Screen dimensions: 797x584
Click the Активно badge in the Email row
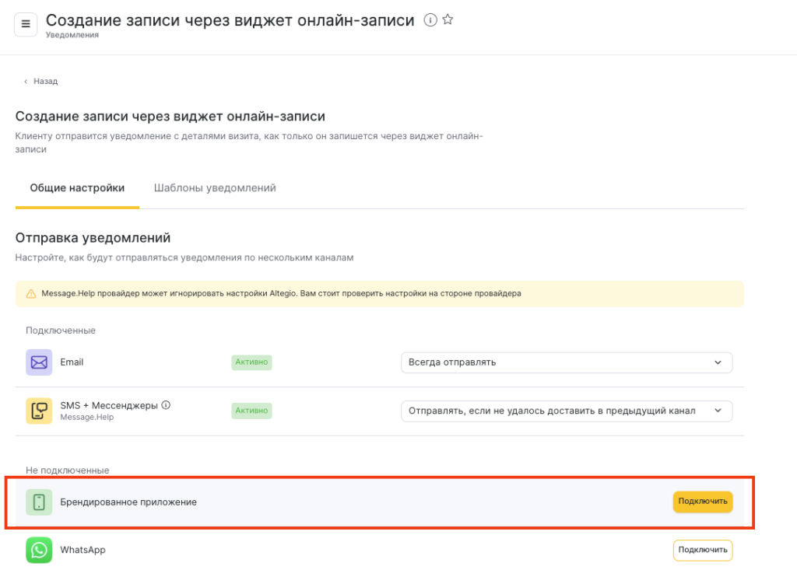(251, 362)
